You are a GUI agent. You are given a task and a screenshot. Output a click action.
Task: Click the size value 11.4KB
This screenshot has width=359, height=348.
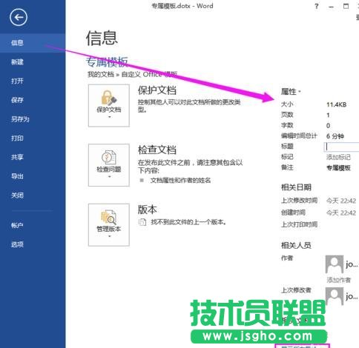coord(336,104)
